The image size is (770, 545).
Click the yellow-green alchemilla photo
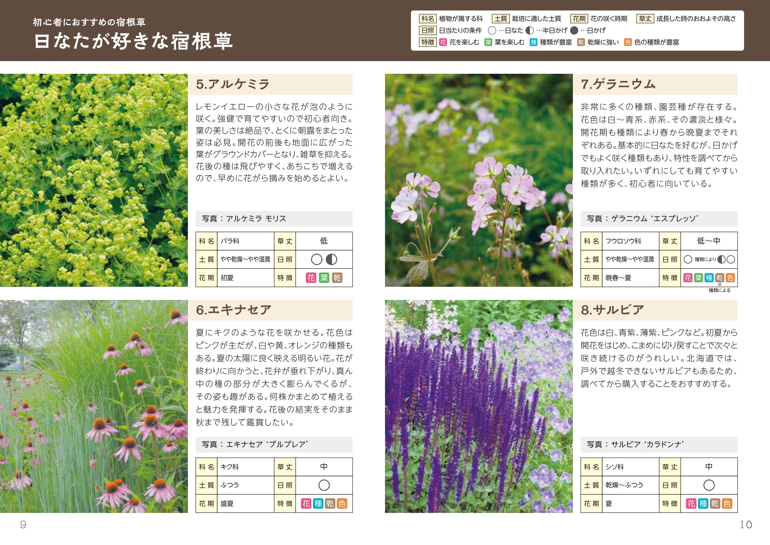coord(94,180)
